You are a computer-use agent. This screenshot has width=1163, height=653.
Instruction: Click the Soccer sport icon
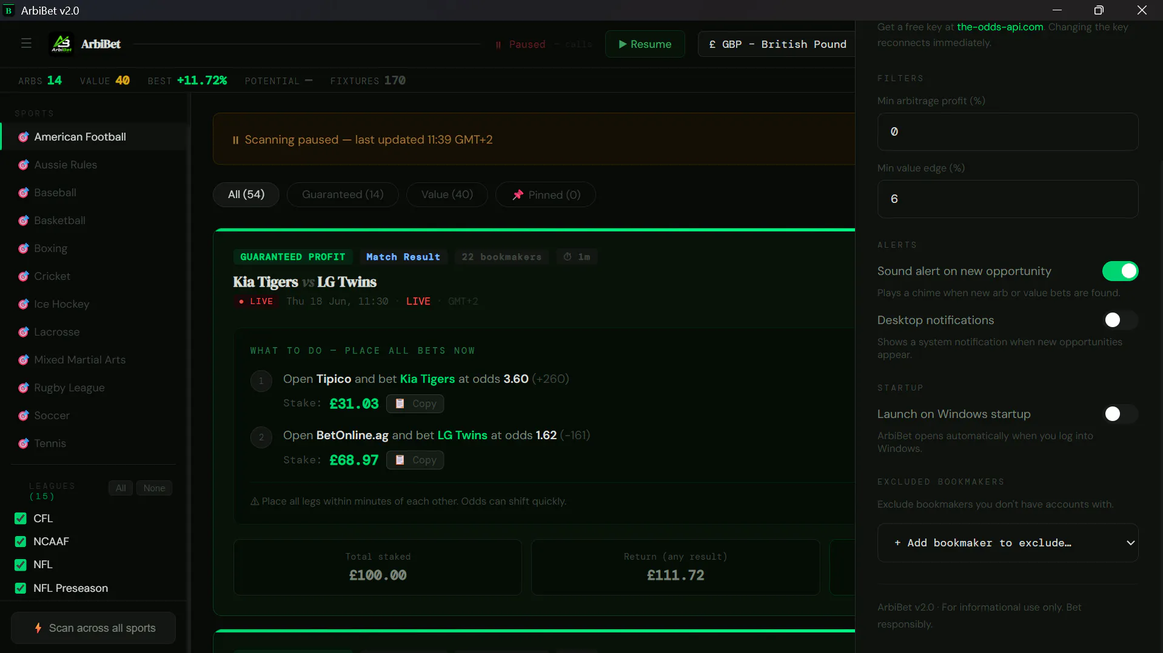point(24,416)
